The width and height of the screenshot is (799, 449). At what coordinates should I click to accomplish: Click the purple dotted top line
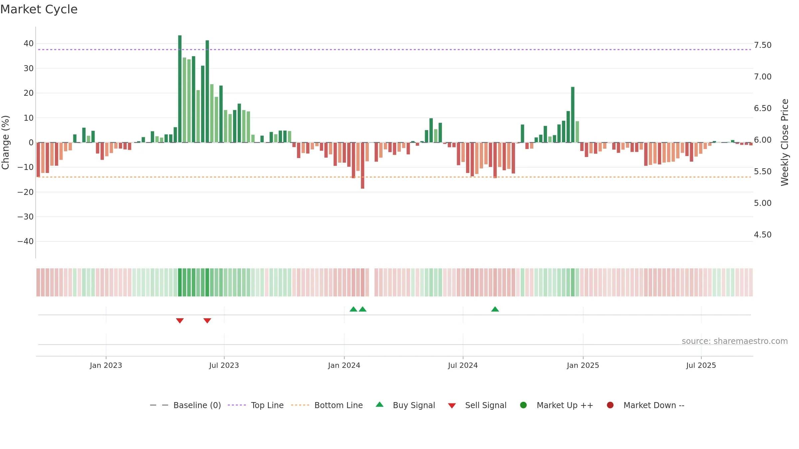pos(395,50)
